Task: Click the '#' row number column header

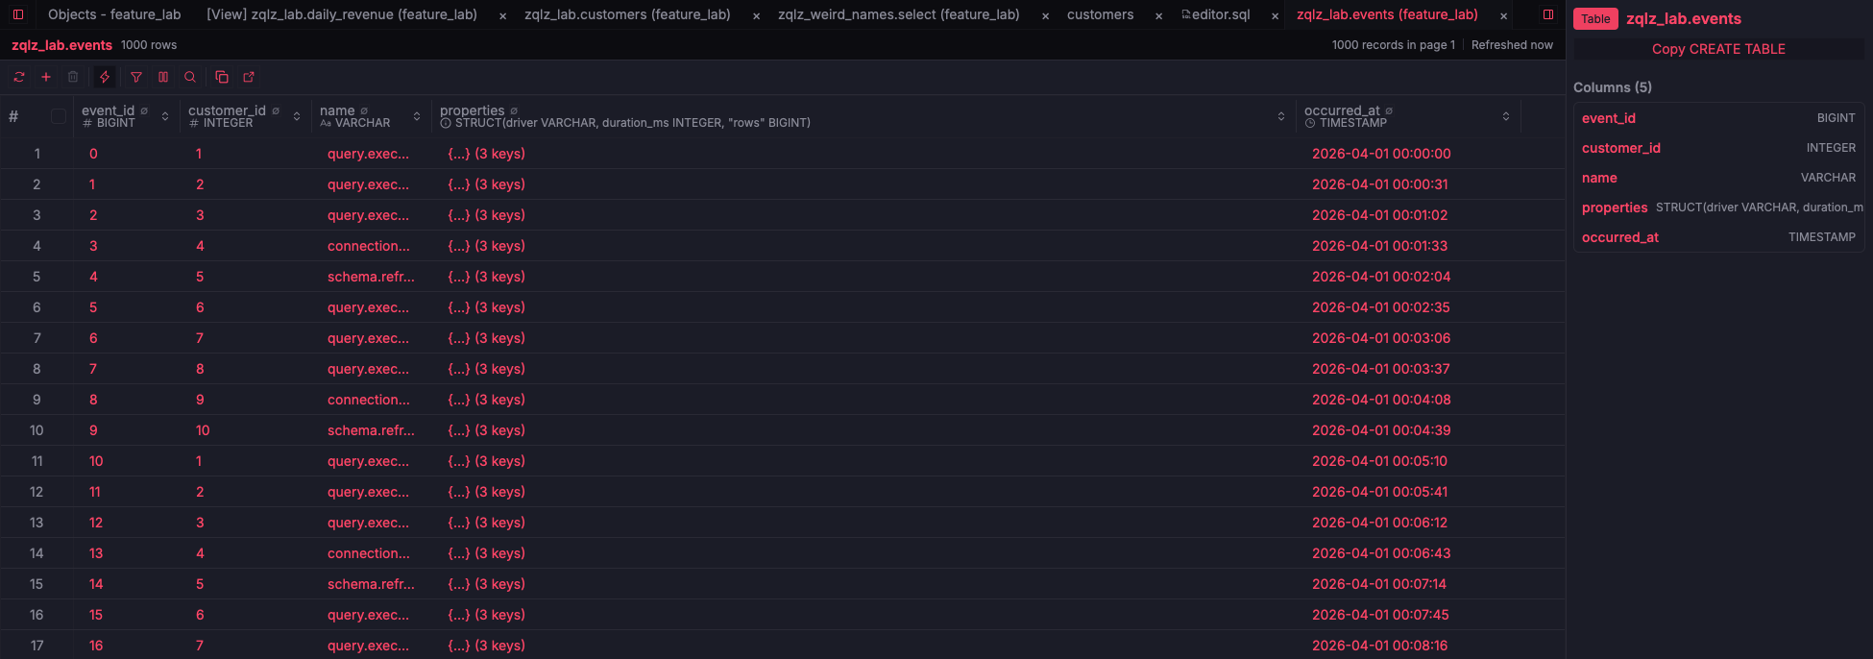Action: pyautogui.click(x=13, y=116)
